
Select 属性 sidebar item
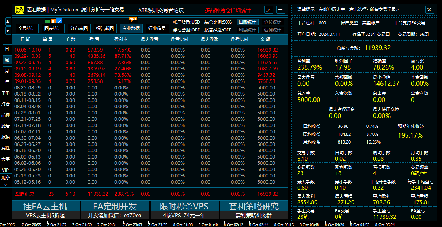(x=6, y=148)
